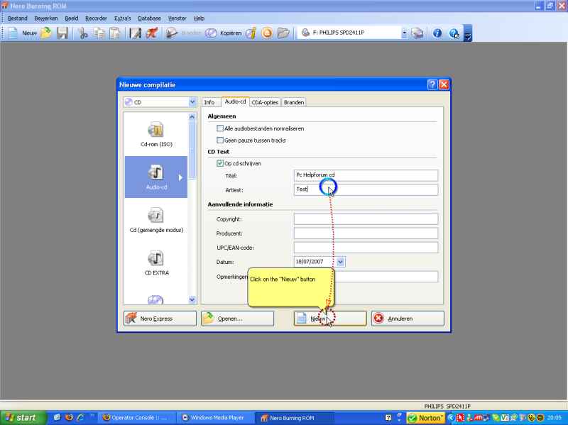The width and height of the screenshot is (568, 425).
Task: Click the recorder drive icon right of the dropdown
Action: pos(417,33)
